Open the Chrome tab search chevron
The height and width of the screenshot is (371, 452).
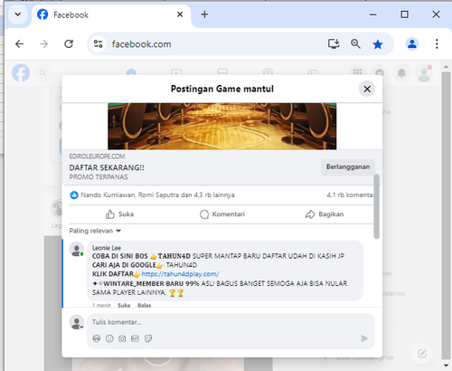18,14
